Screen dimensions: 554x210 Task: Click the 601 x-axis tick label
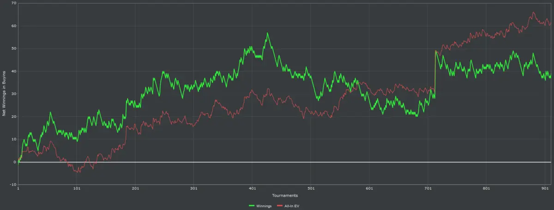click(369, 189)
